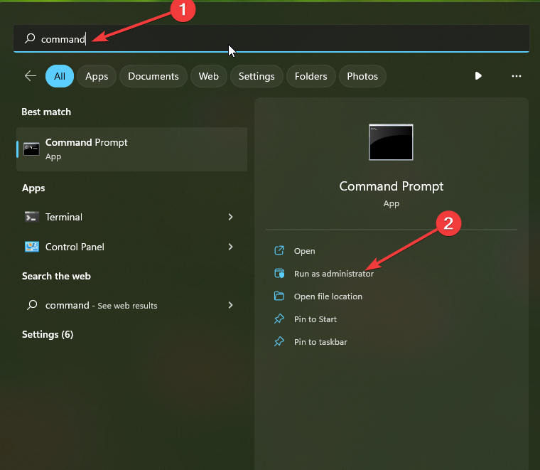
Task: Expand the Settings (6) section
Action: click(x=48, y=335)
